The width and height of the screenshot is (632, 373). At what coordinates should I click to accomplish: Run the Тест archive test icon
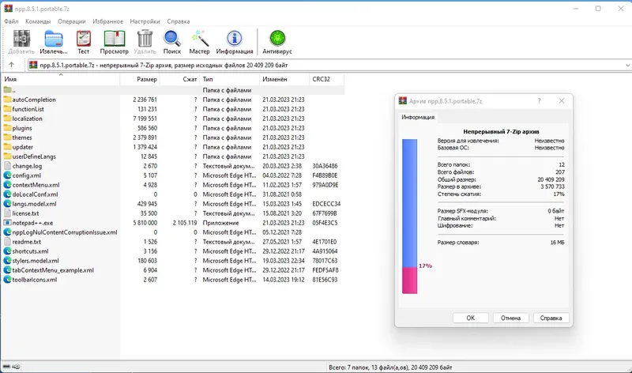(x=84, y=39)
